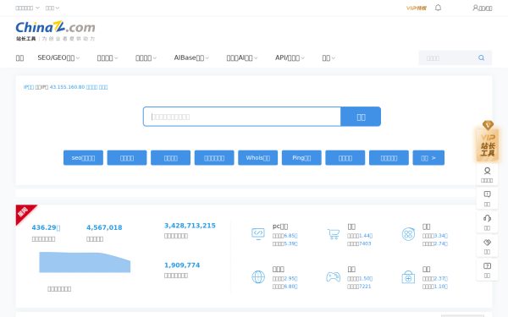508x317 pixels.
Task: Open the orange VIP link in the top bar
Action: coord(417,8)
